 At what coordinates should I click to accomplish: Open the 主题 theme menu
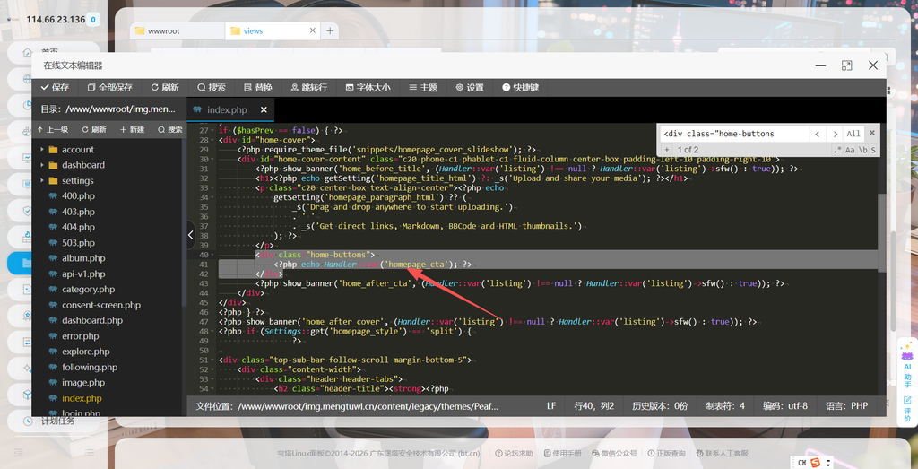coord(423,88)
